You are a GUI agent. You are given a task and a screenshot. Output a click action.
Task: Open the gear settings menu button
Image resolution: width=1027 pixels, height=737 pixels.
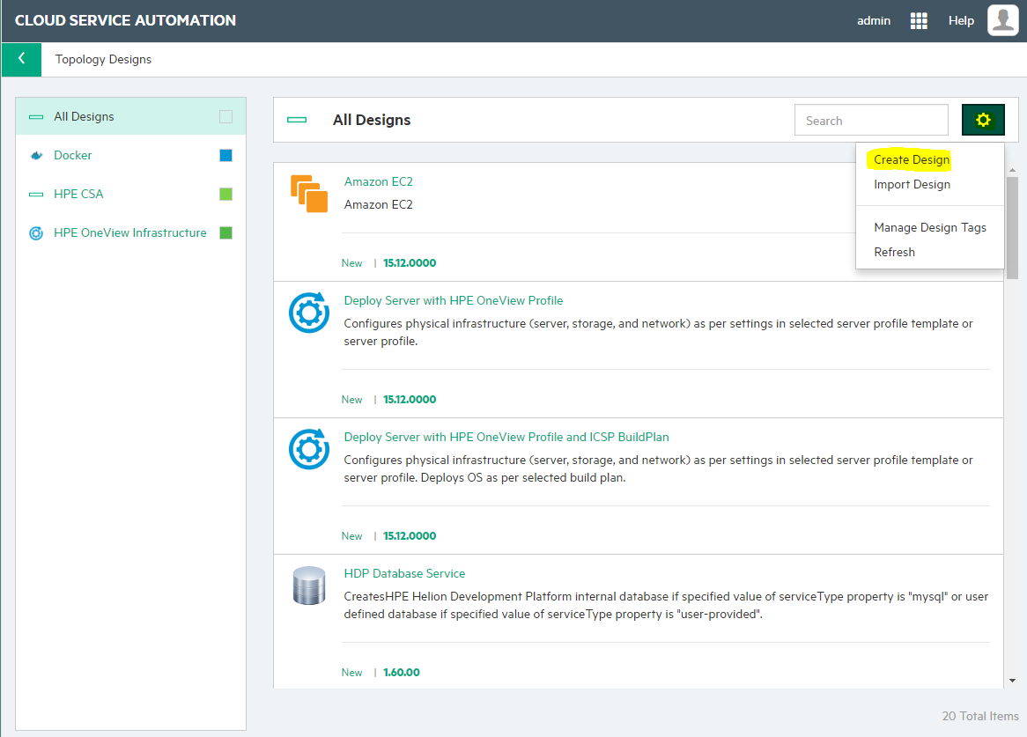982,120
